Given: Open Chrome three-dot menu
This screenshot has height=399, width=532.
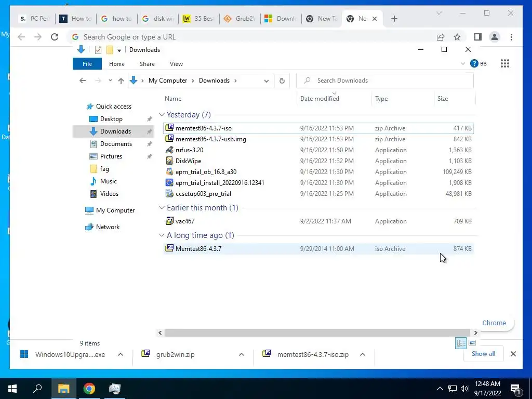Looking at the screenshot, I should [x=511, y=37].
